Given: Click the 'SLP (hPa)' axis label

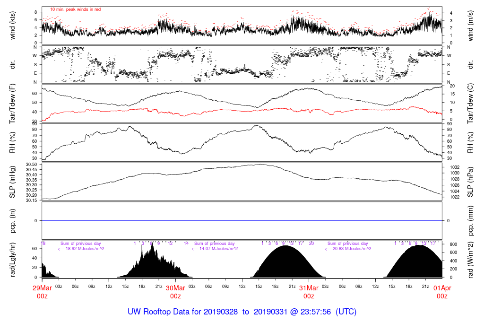Looking at the screenshot, I should (x=470, y=182).
